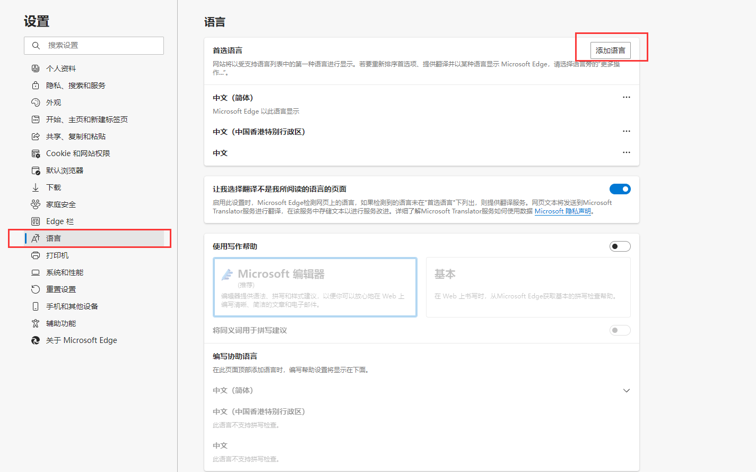The image size is (756, 472).
Task: Click the 家庭安全 family icon
Action: 36,204
